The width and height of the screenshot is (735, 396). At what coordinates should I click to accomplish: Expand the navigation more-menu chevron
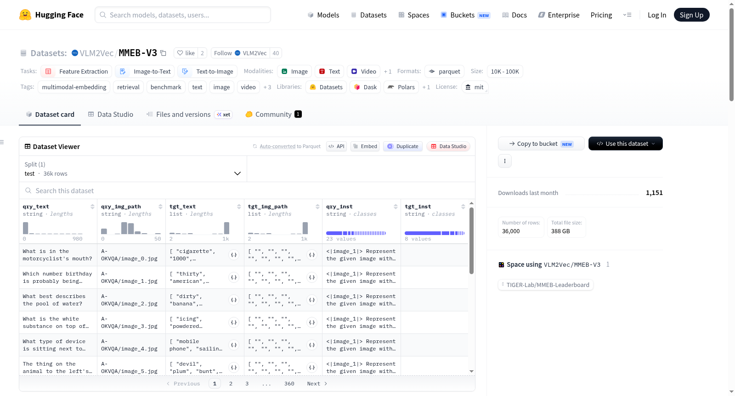(627, 15)
